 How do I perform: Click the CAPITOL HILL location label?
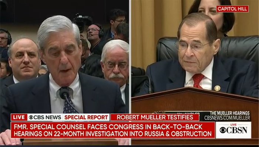[232, 9]
